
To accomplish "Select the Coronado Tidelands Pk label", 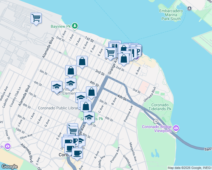I will point(160,107).
